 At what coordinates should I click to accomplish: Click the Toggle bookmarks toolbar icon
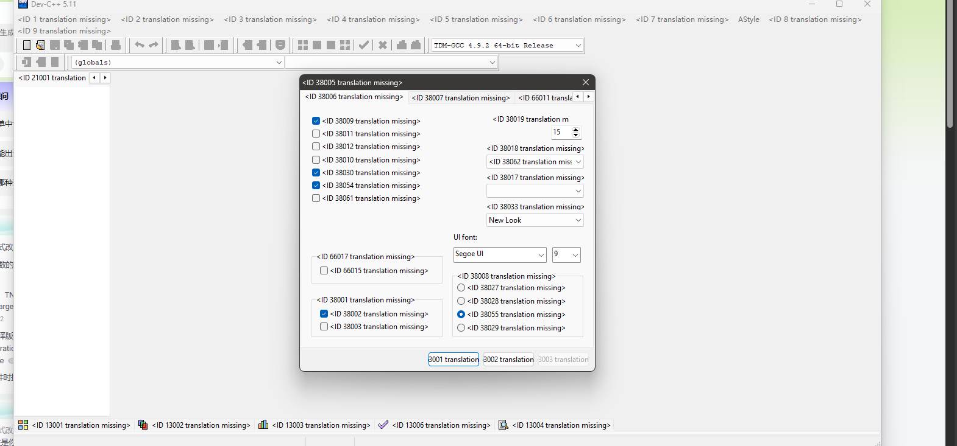coord(247,45)
